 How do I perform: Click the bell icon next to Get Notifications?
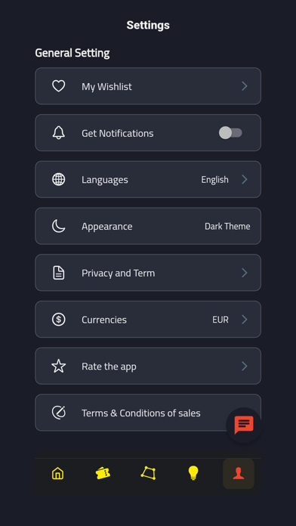(59, 133)
